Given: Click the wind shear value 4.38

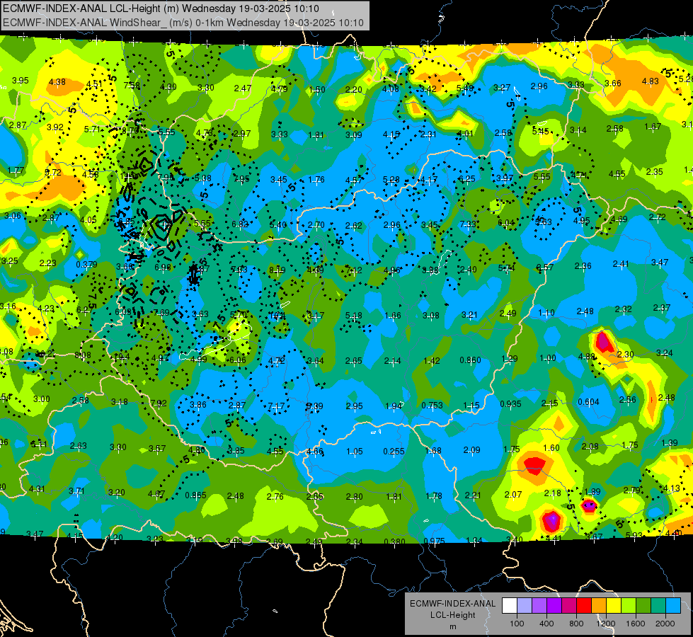Looking at the screenshot, I should pyautogui.click(x=57, y=82).
